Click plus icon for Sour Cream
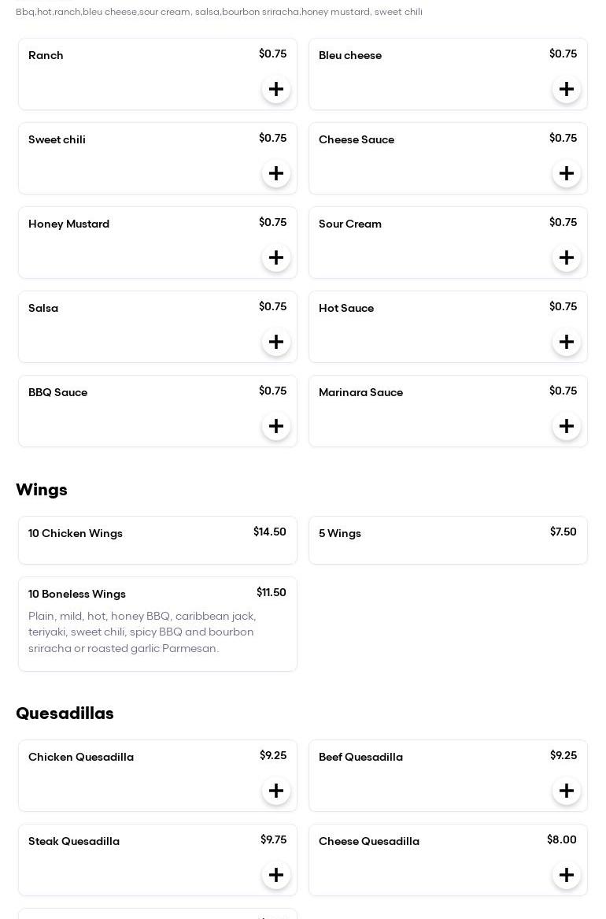606x919 pixels. [x=567, y=258]
